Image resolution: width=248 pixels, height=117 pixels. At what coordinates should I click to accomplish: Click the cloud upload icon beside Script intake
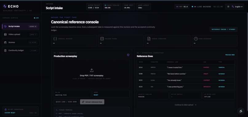point(5,26)
